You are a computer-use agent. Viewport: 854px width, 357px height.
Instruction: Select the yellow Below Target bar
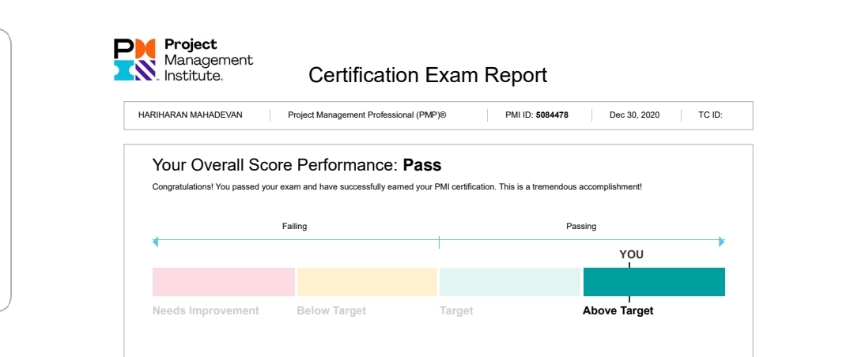[367, 281]
